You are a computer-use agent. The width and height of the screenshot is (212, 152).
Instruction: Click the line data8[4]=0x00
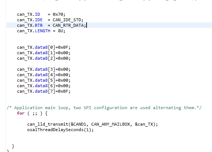[44, 75]
